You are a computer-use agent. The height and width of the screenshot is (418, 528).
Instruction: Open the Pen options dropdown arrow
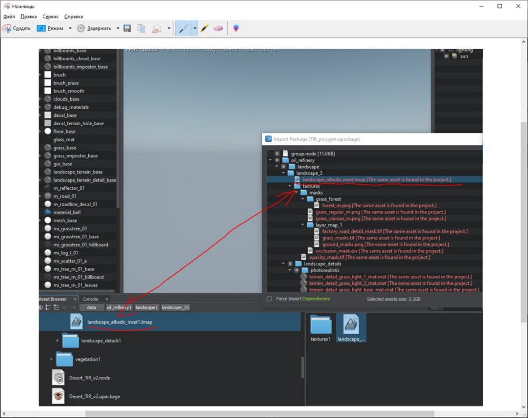(x=195, y=29)
